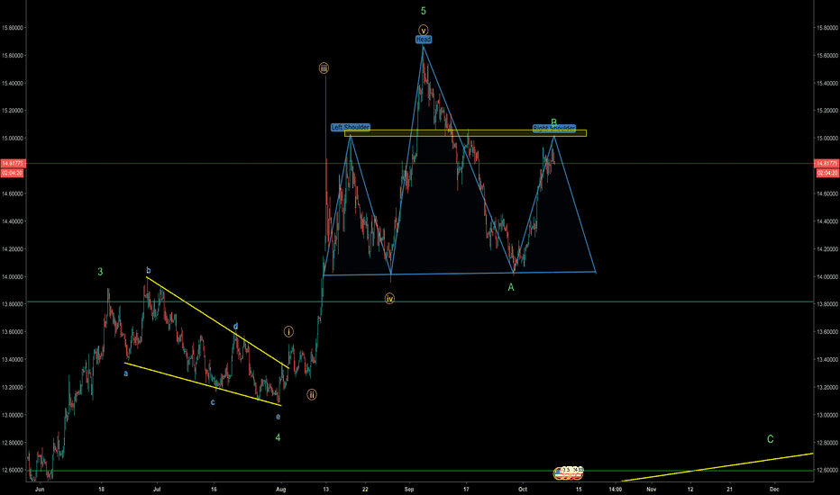
Task: Select the blue triangle point d label
Action: click(235, 326)
